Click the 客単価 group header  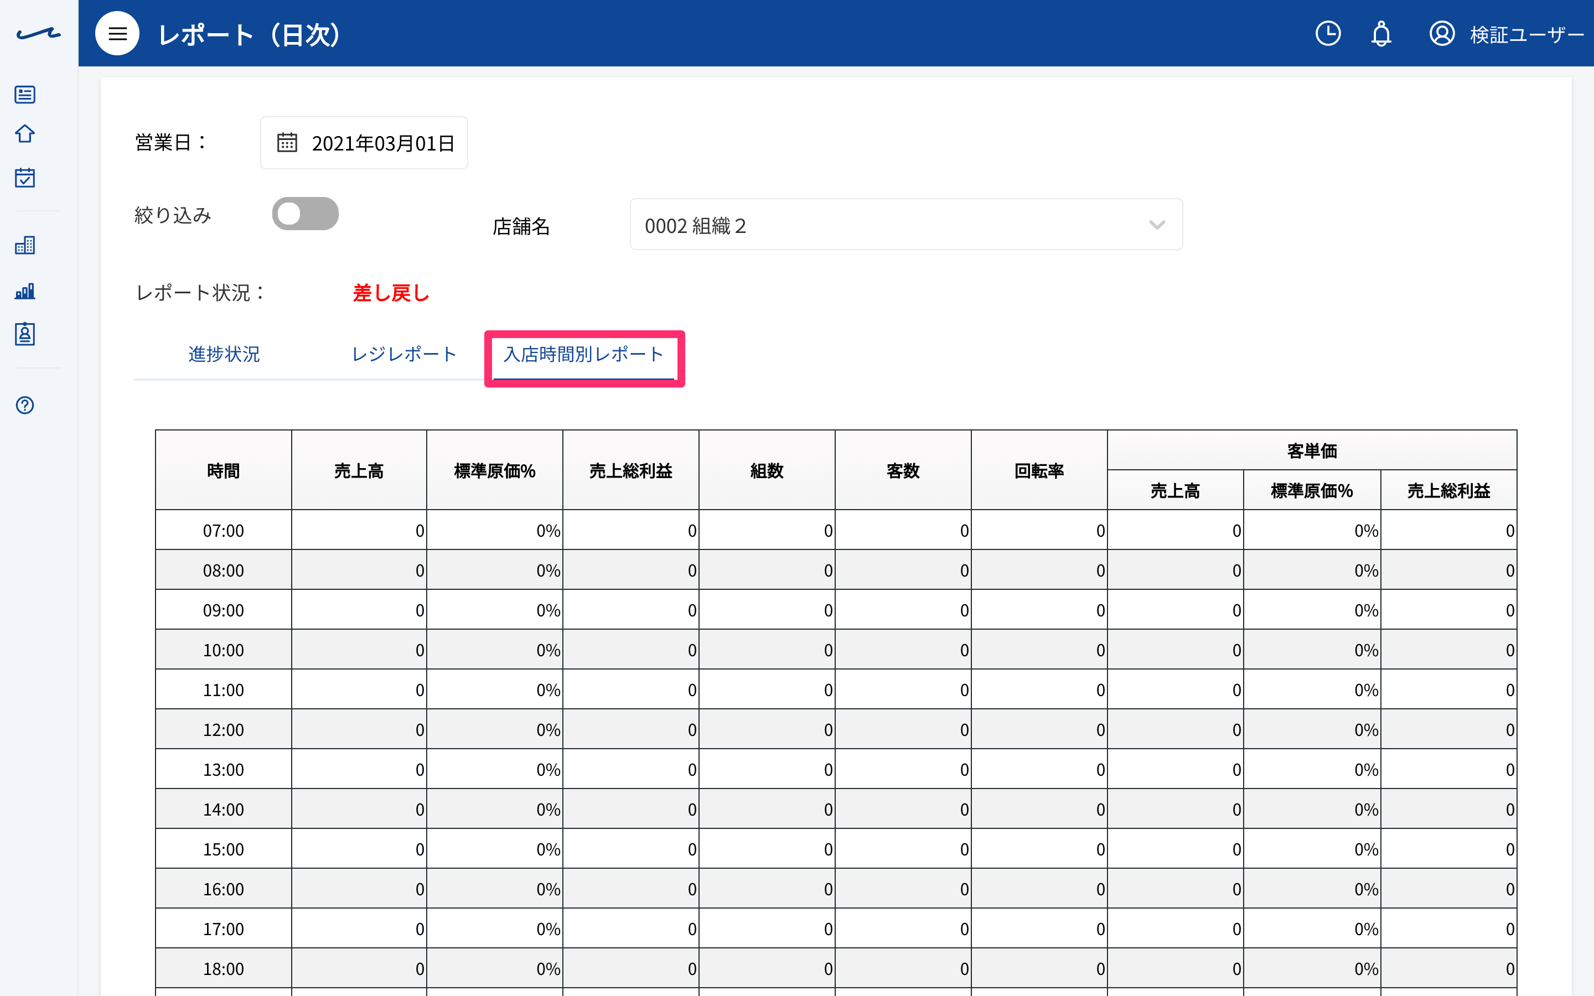[x=1312, y=450]
